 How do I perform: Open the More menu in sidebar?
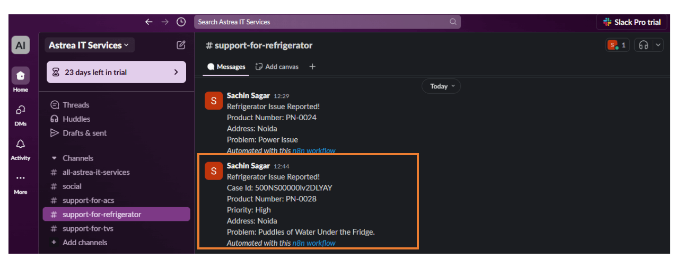[x=21, y=183]
